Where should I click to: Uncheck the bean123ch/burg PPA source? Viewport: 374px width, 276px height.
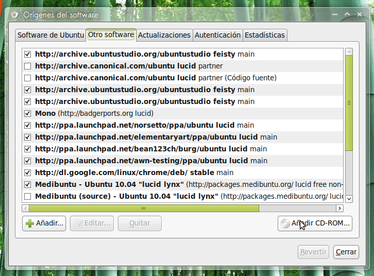[28, 149]
